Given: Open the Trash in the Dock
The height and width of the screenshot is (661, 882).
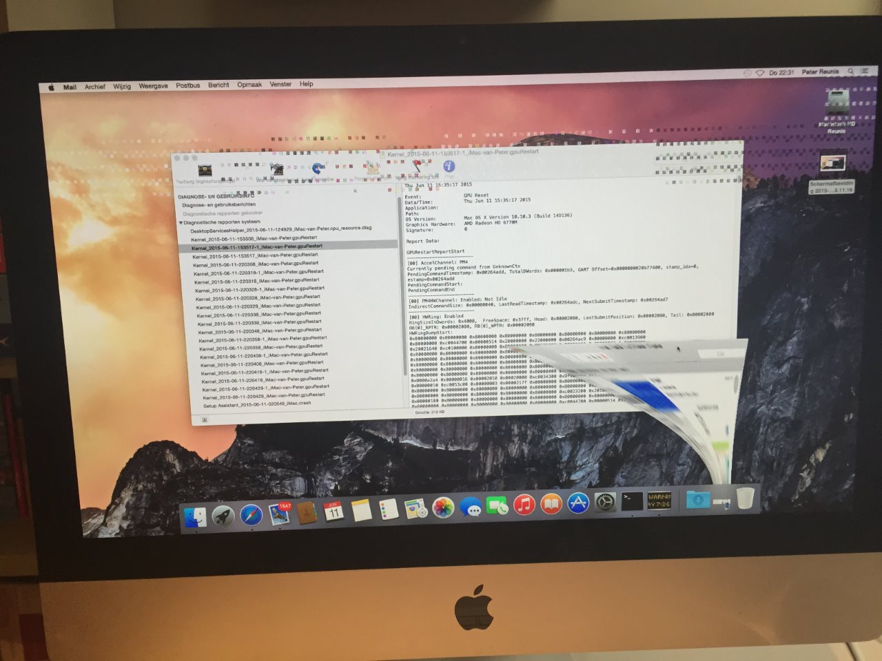Looking at the screenshot, I should click(x=745, y=497).
